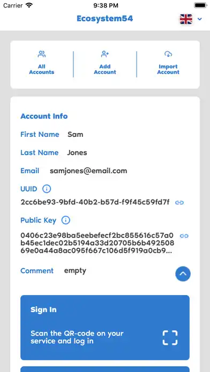
Task: Click the Add Account label
Action: point(105,69)
